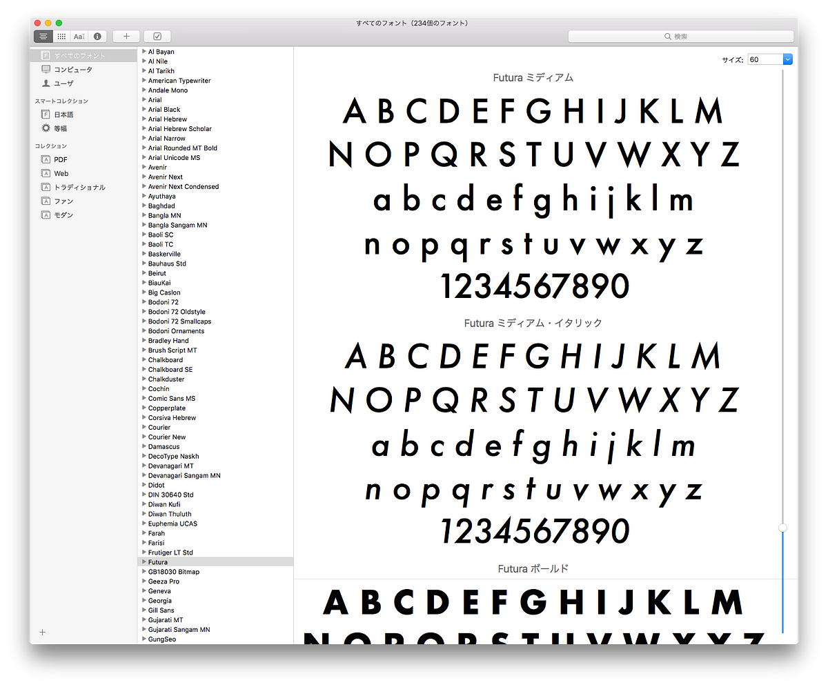828x687 pixels.
Task: Click the enable/disable font checkmark toolbar button
Action: 157,36
